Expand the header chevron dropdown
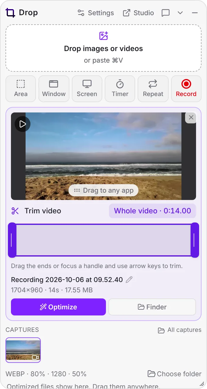Viewport: 207px width, 389px height. (x=180, y=13)
